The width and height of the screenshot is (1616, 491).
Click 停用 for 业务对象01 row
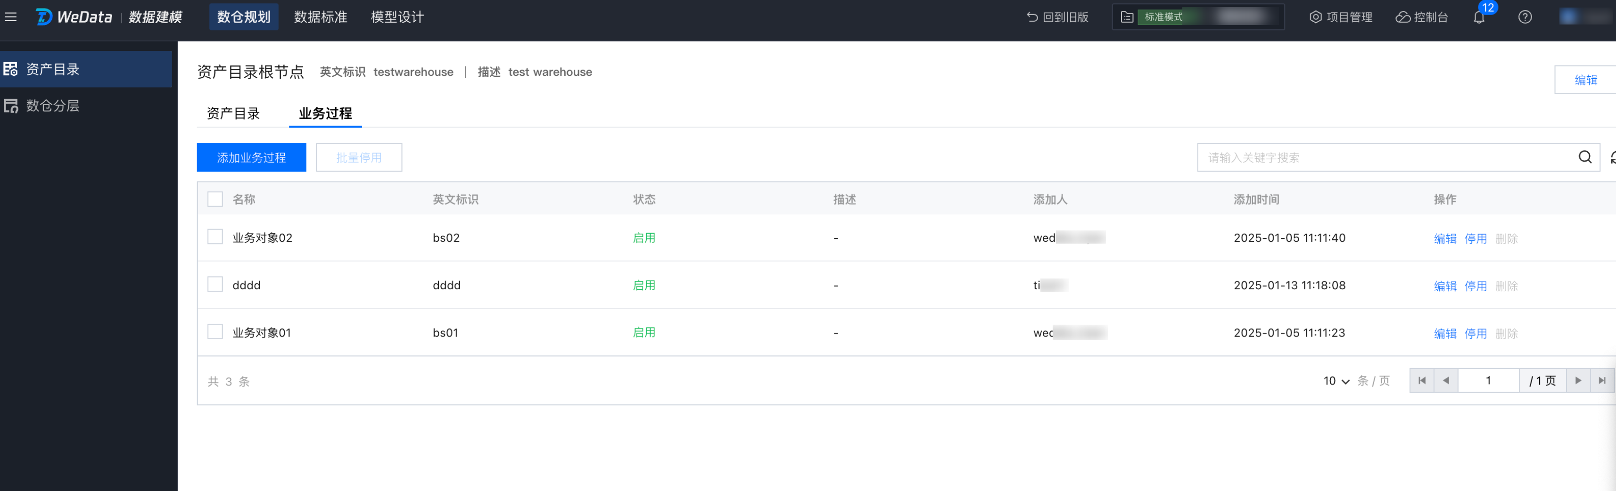1476,334
